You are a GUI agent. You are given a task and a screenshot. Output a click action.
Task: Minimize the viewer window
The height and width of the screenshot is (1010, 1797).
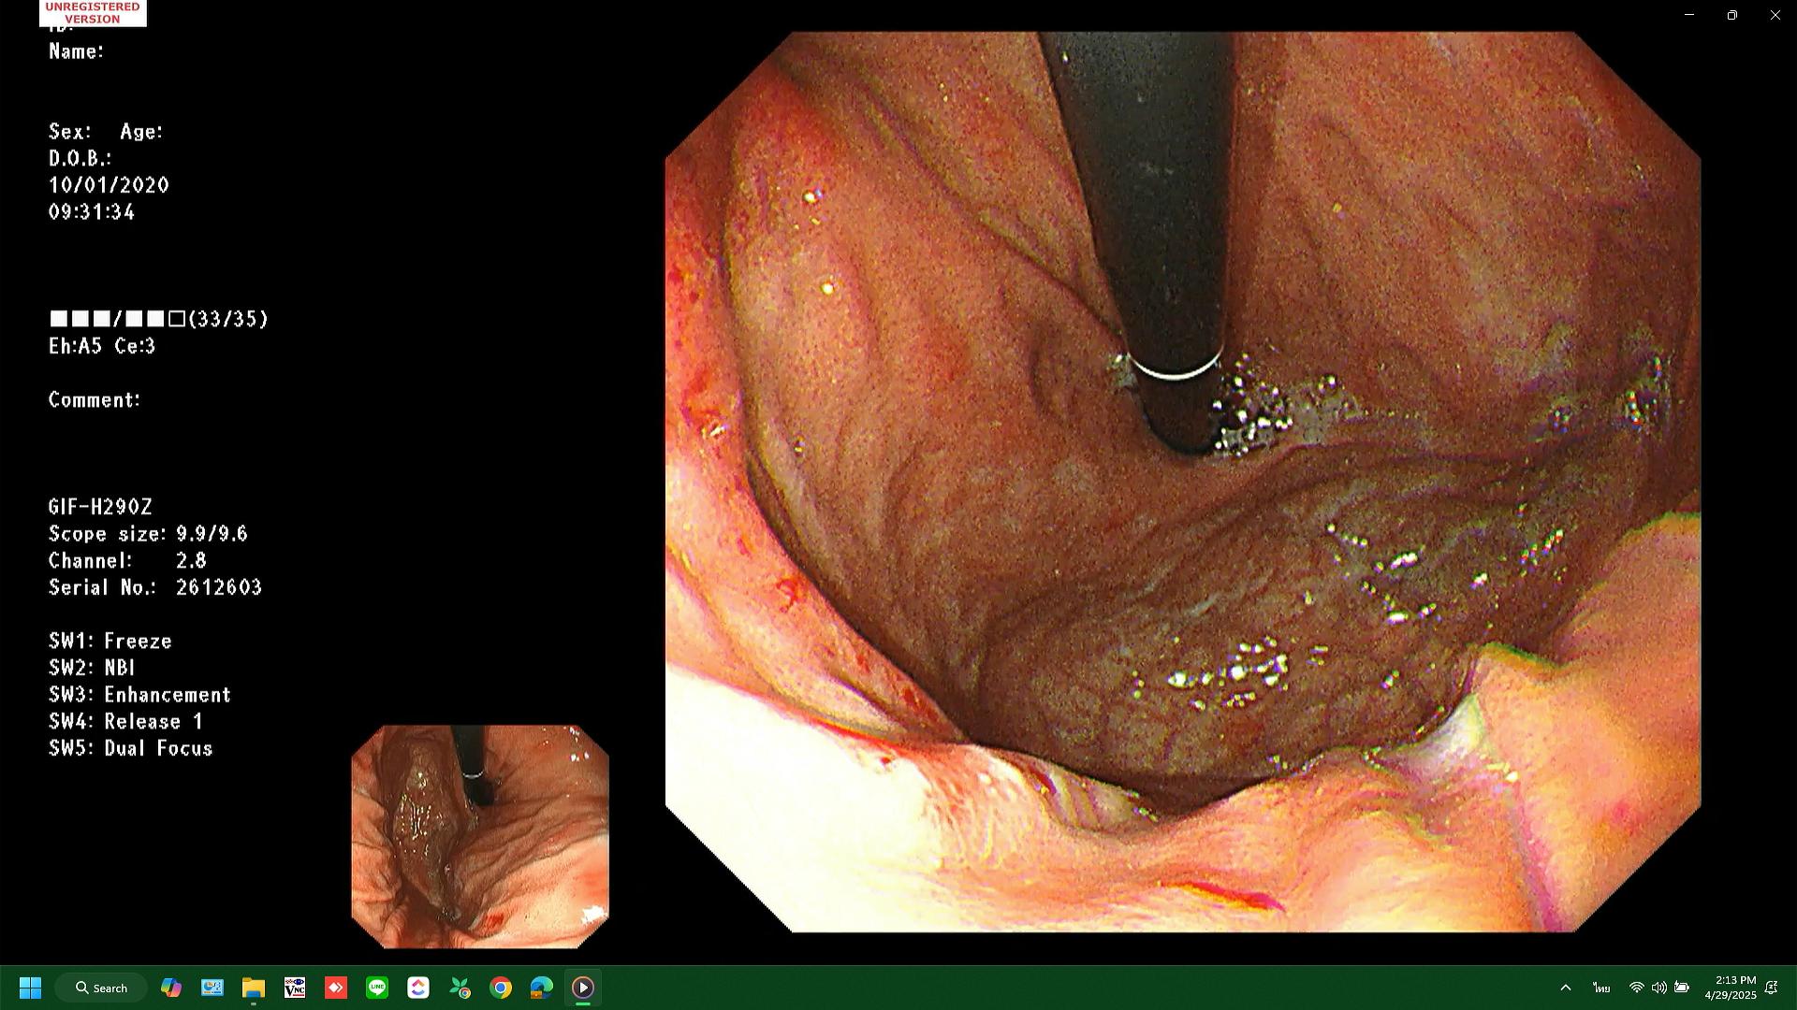tap(1689, 15)
